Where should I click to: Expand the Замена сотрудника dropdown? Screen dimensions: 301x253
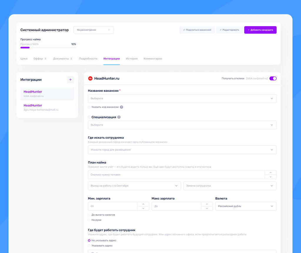(x=230, y=186)
